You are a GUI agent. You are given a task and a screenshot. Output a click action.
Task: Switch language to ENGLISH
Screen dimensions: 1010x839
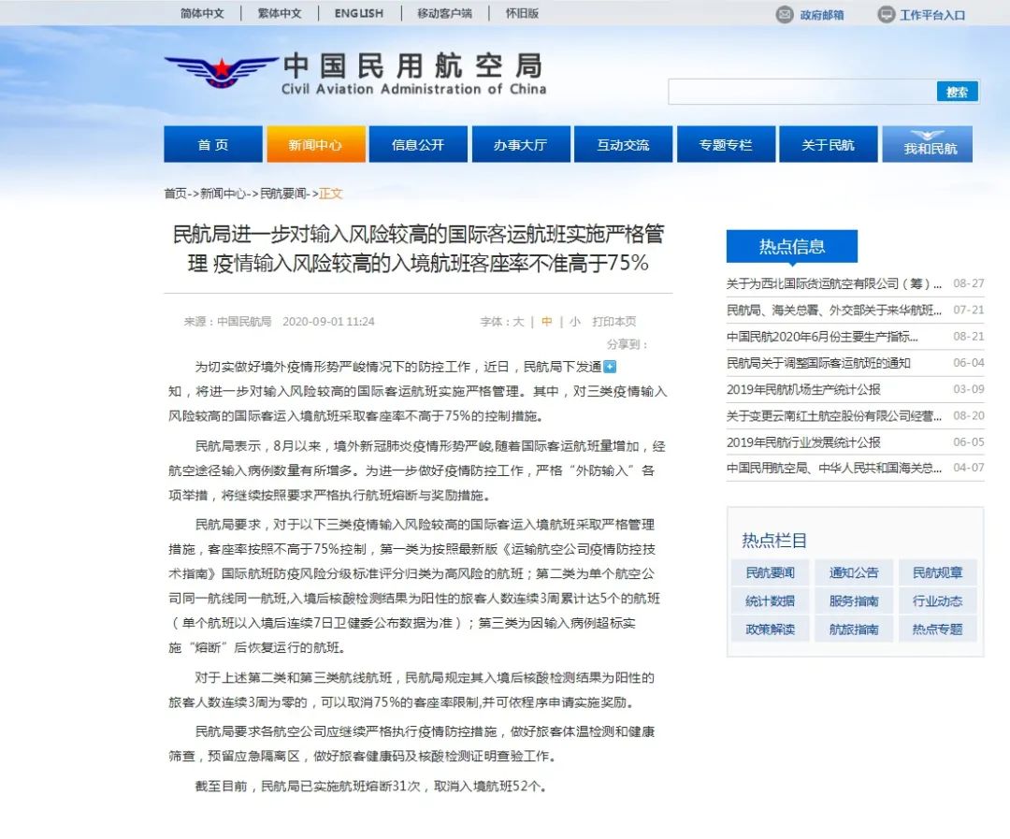pyautogui.click(x=359, y=13)
